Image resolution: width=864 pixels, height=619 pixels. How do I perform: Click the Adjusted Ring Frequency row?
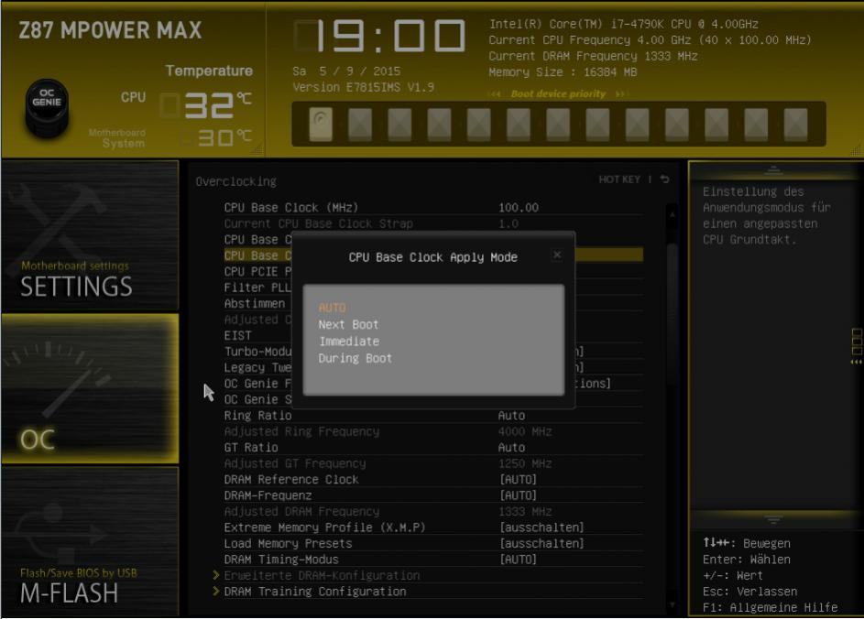(x=433, y=432)
